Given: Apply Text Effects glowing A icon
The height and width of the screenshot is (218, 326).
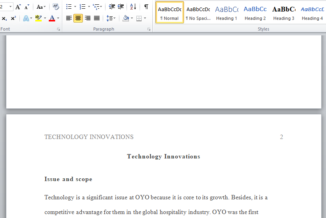Looking at the screenshot, I should pyautogui.click(x=26, y=18).
